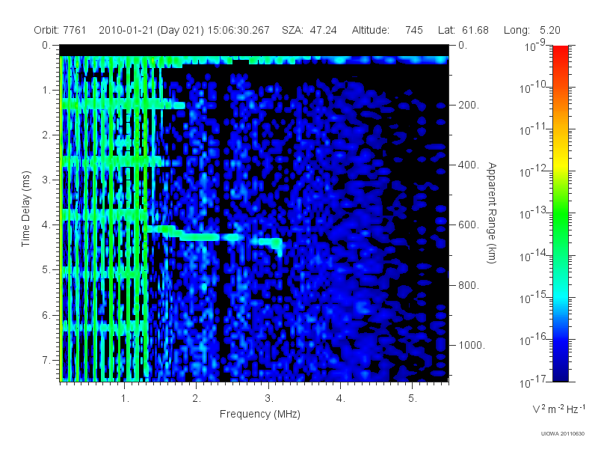This screenshot has width=598, height=449.
Task: Click the date '2010-01-21 (Day 021)' text
Action: (x=152, y=30)
